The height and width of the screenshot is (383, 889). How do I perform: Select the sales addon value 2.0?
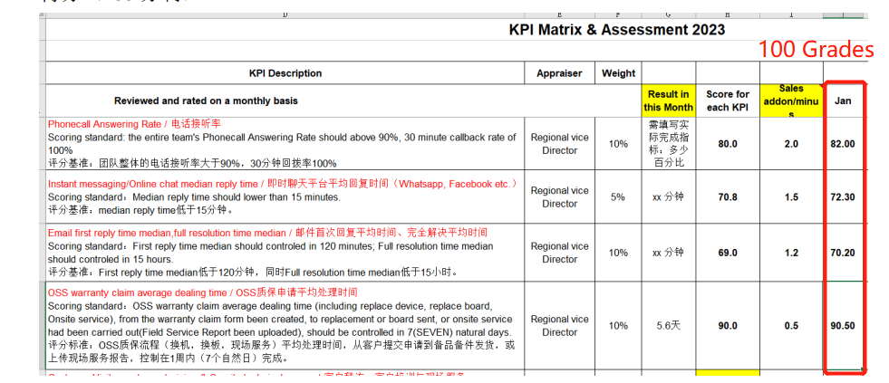(791, 144)
